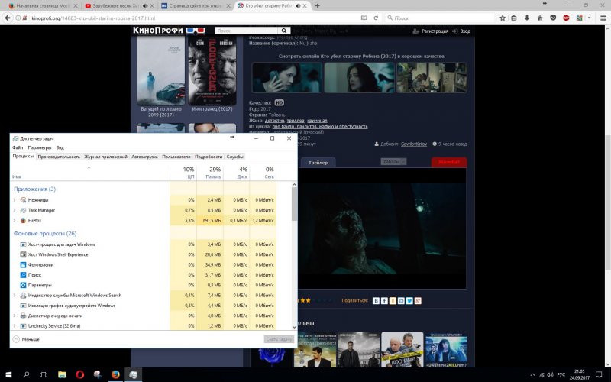Image resolution: width=611 pixels, height=382 pixels.
Task: Sort processes by the Память column
Action: click(x=212, y=173)
